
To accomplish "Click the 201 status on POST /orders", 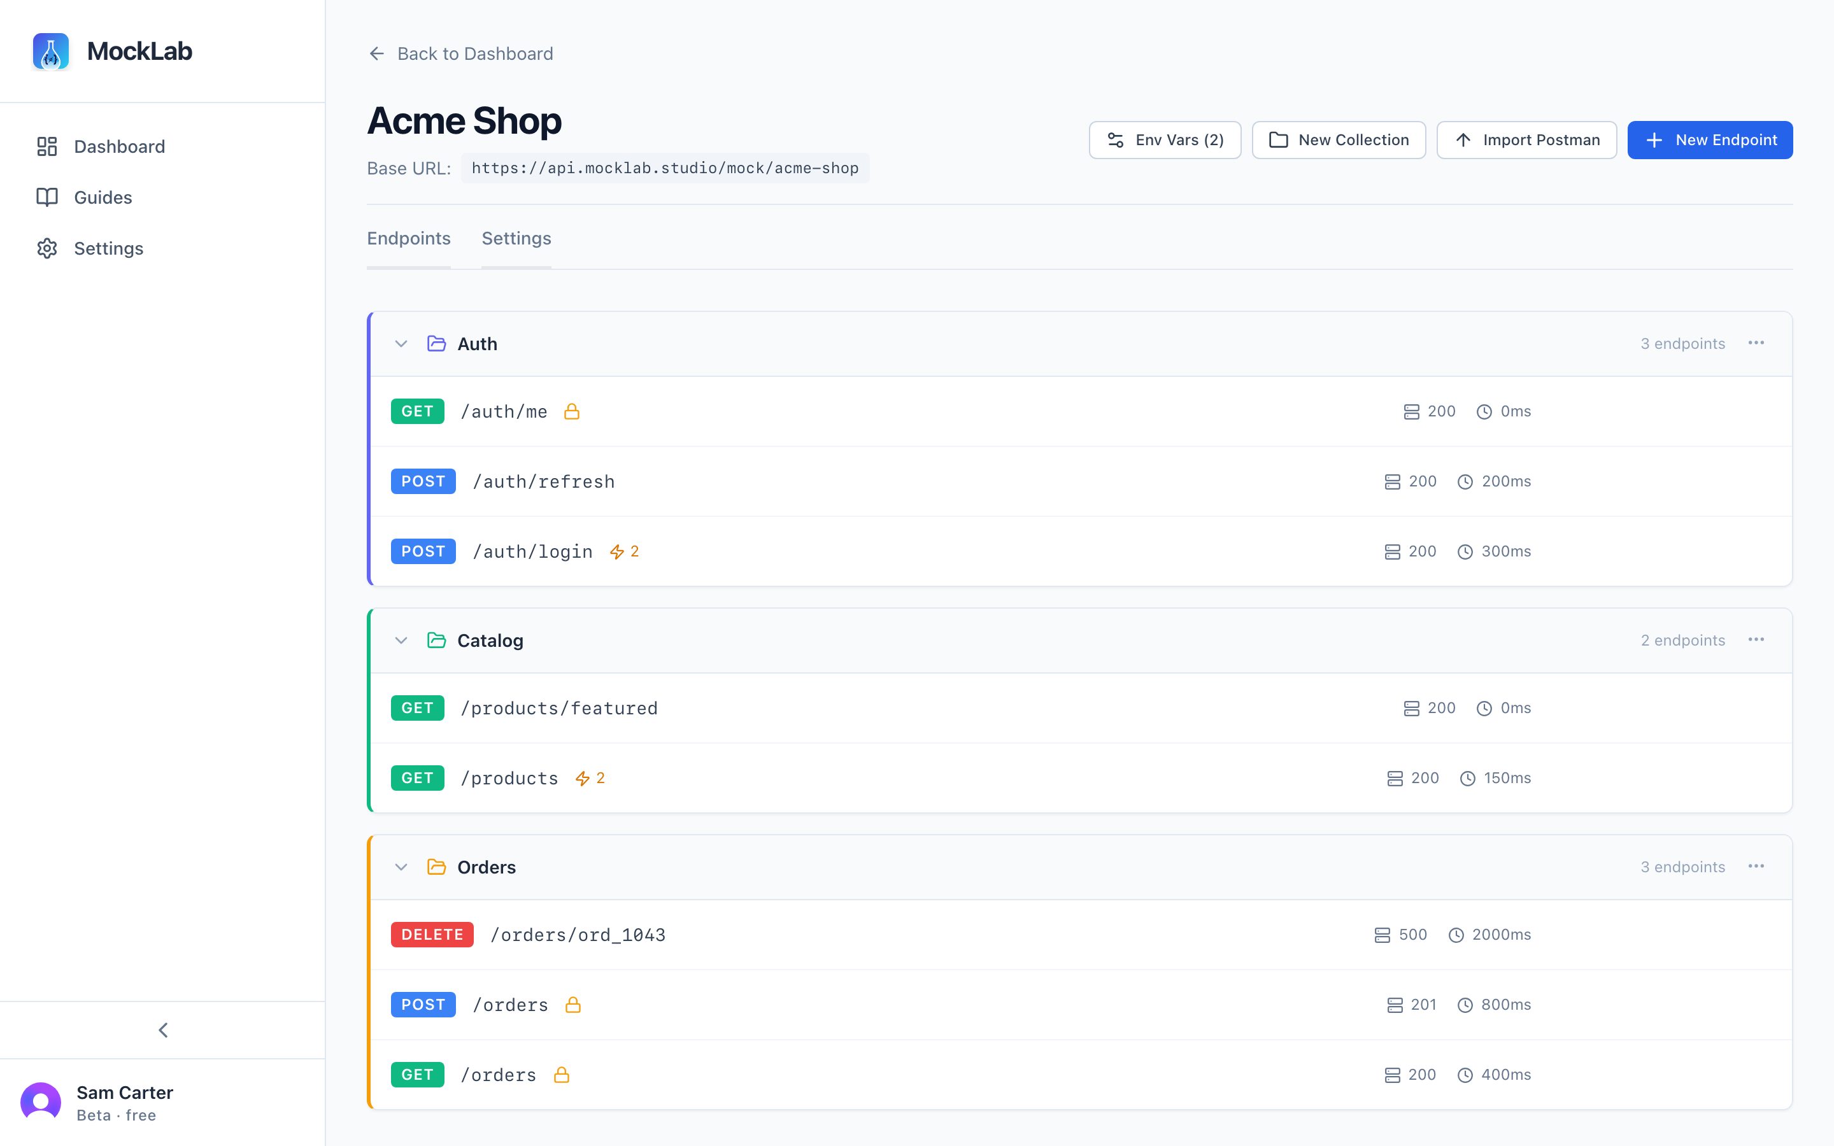I will 1423,1005.
